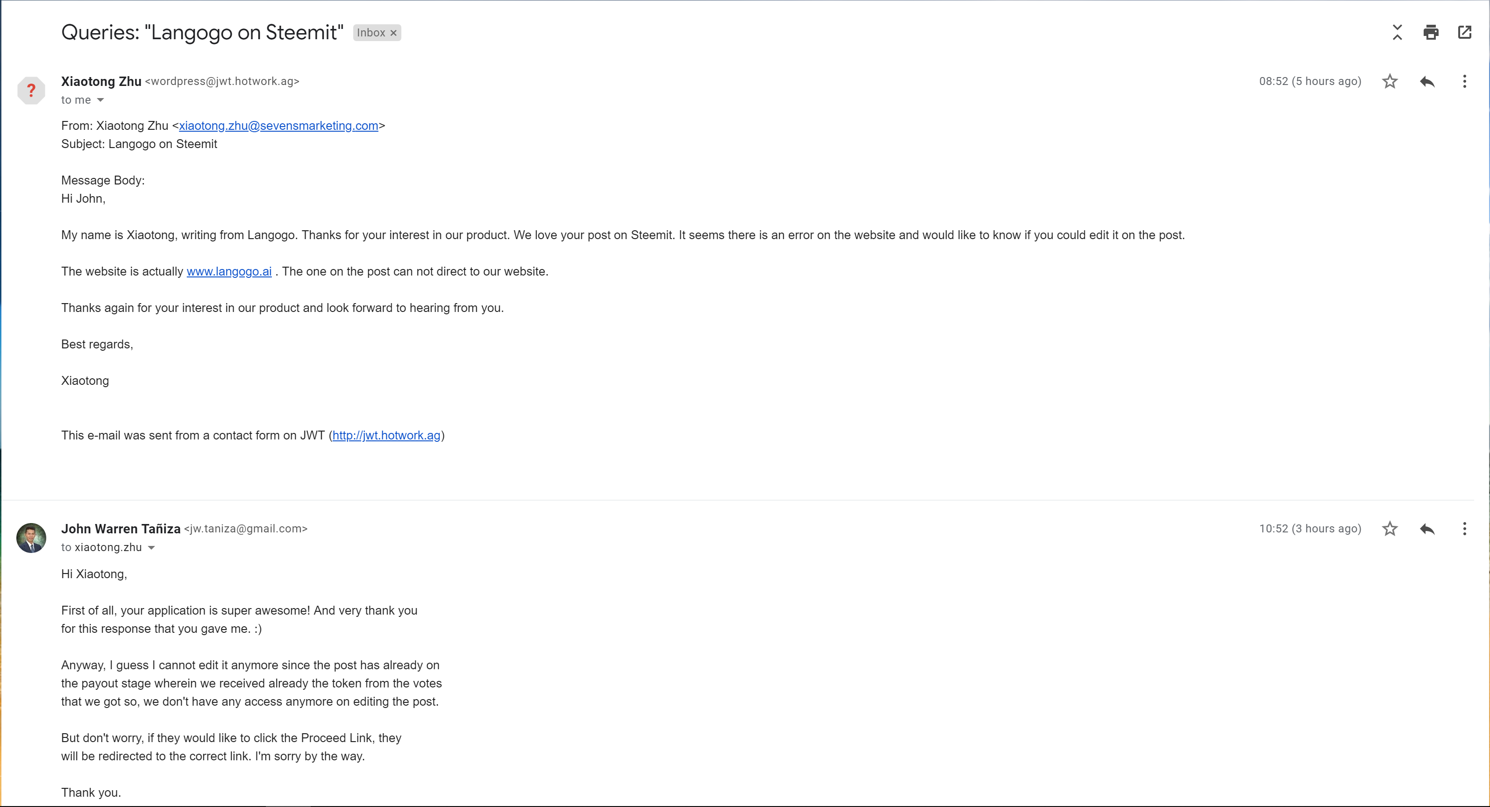The width and height of the screenshot is (1490, 807).
Task: Open the www.langogo.ai link
Action: click(x=229, y=272)
